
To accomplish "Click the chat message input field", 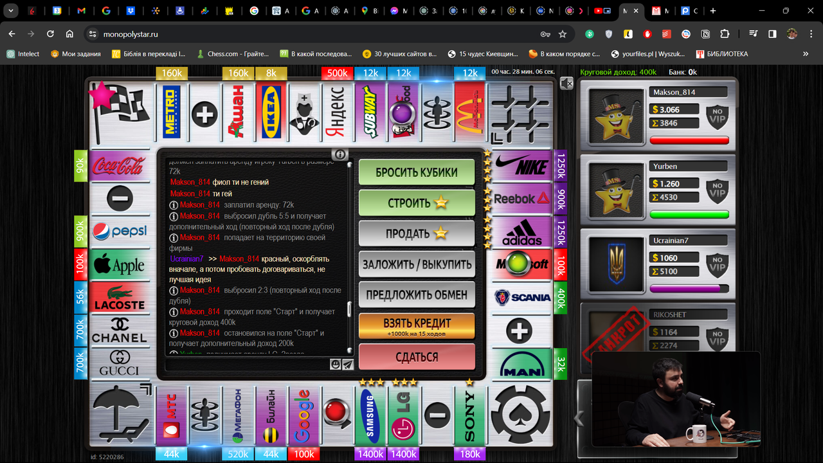I will click(x=246, y=365).
